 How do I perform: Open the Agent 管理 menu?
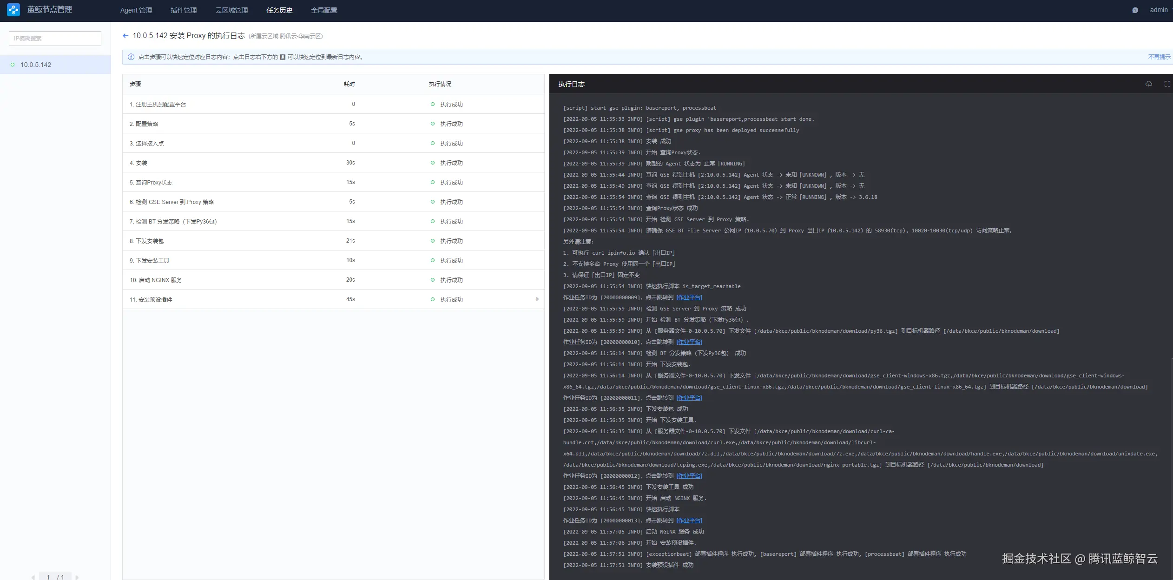136,10
